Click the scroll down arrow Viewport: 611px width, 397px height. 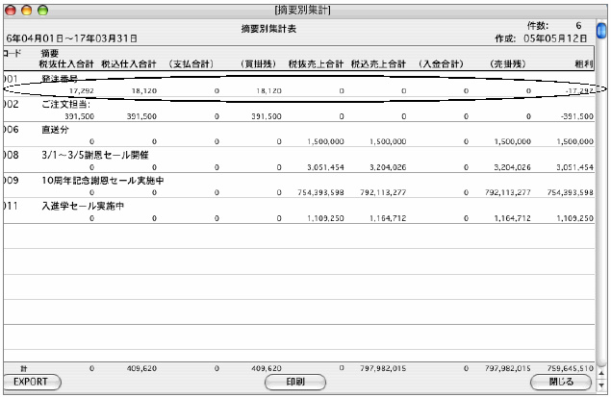(603, 386)
